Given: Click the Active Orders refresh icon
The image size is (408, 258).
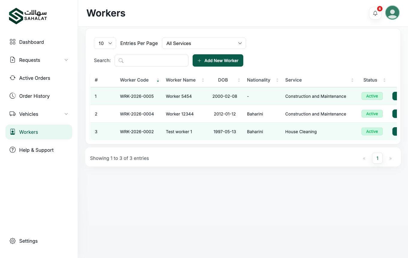Looking at the screenshot, I should pyautogui.click(x=13, y=78).
